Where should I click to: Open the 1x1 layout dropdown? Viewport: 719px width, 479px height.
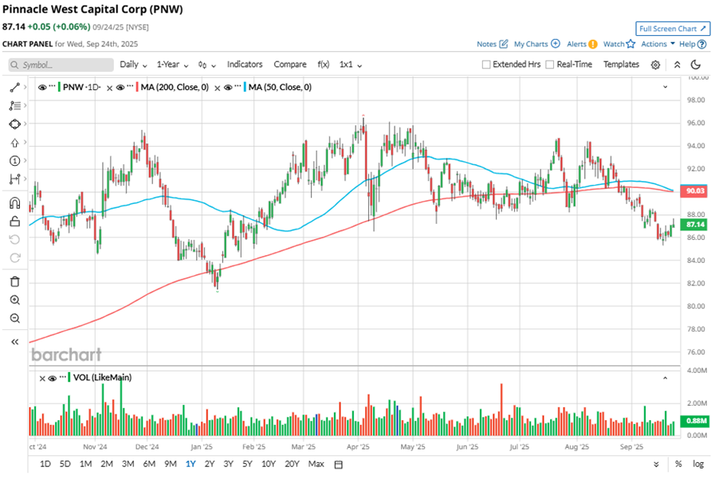(351, 65)
